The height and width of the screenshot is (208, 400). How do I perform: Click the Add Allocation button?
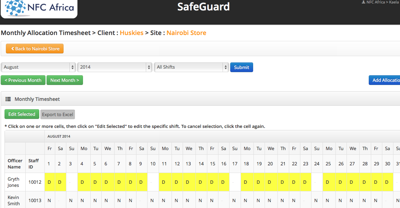[385, 80]
